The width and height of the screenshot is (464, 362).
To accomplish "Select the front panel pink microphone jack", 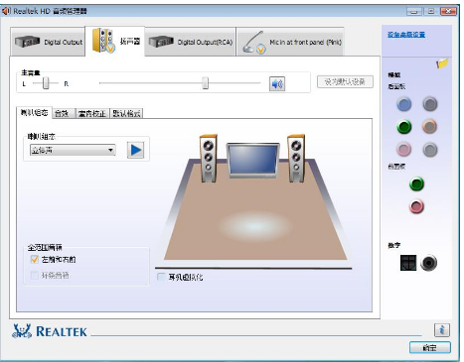I will 416,206.
